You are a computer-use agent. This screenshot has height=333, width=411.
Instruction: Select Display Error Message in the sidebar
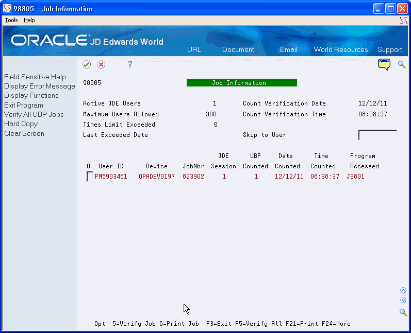click(x=40, y=86)
